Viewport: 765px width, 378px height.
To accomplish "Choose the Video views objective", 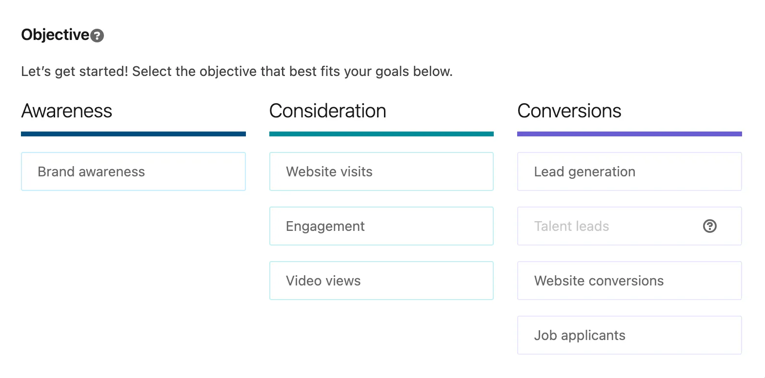I will point(381,281).
